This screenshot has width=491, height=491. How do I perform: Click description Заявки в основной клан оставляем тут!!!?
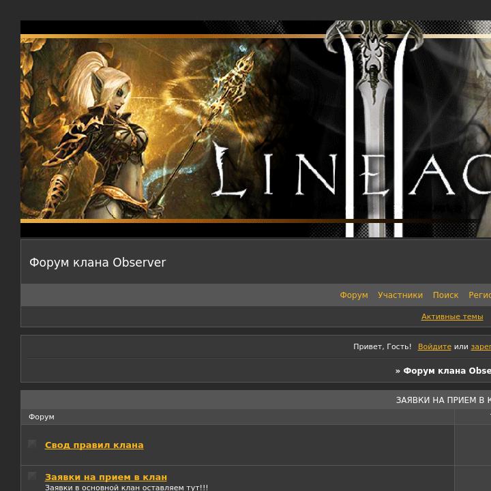tap(126, 487)
